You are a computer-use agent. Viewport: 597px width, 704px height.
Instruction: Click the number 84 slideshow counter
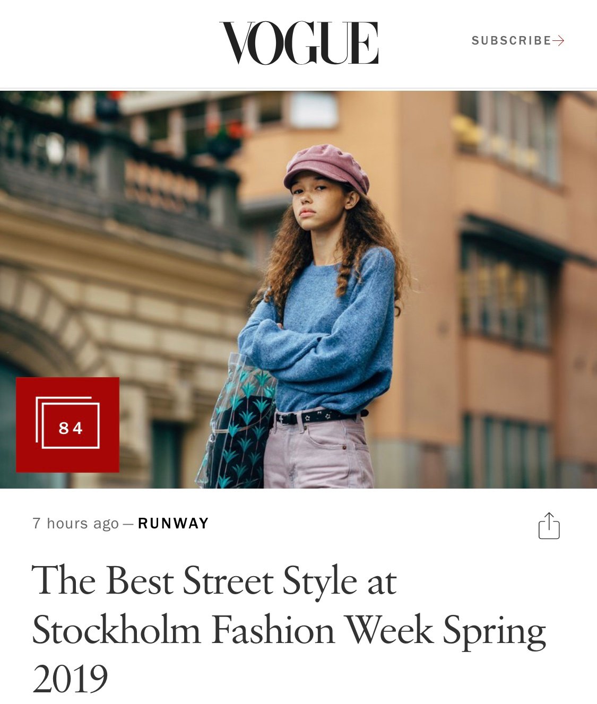tap(71, 428)
